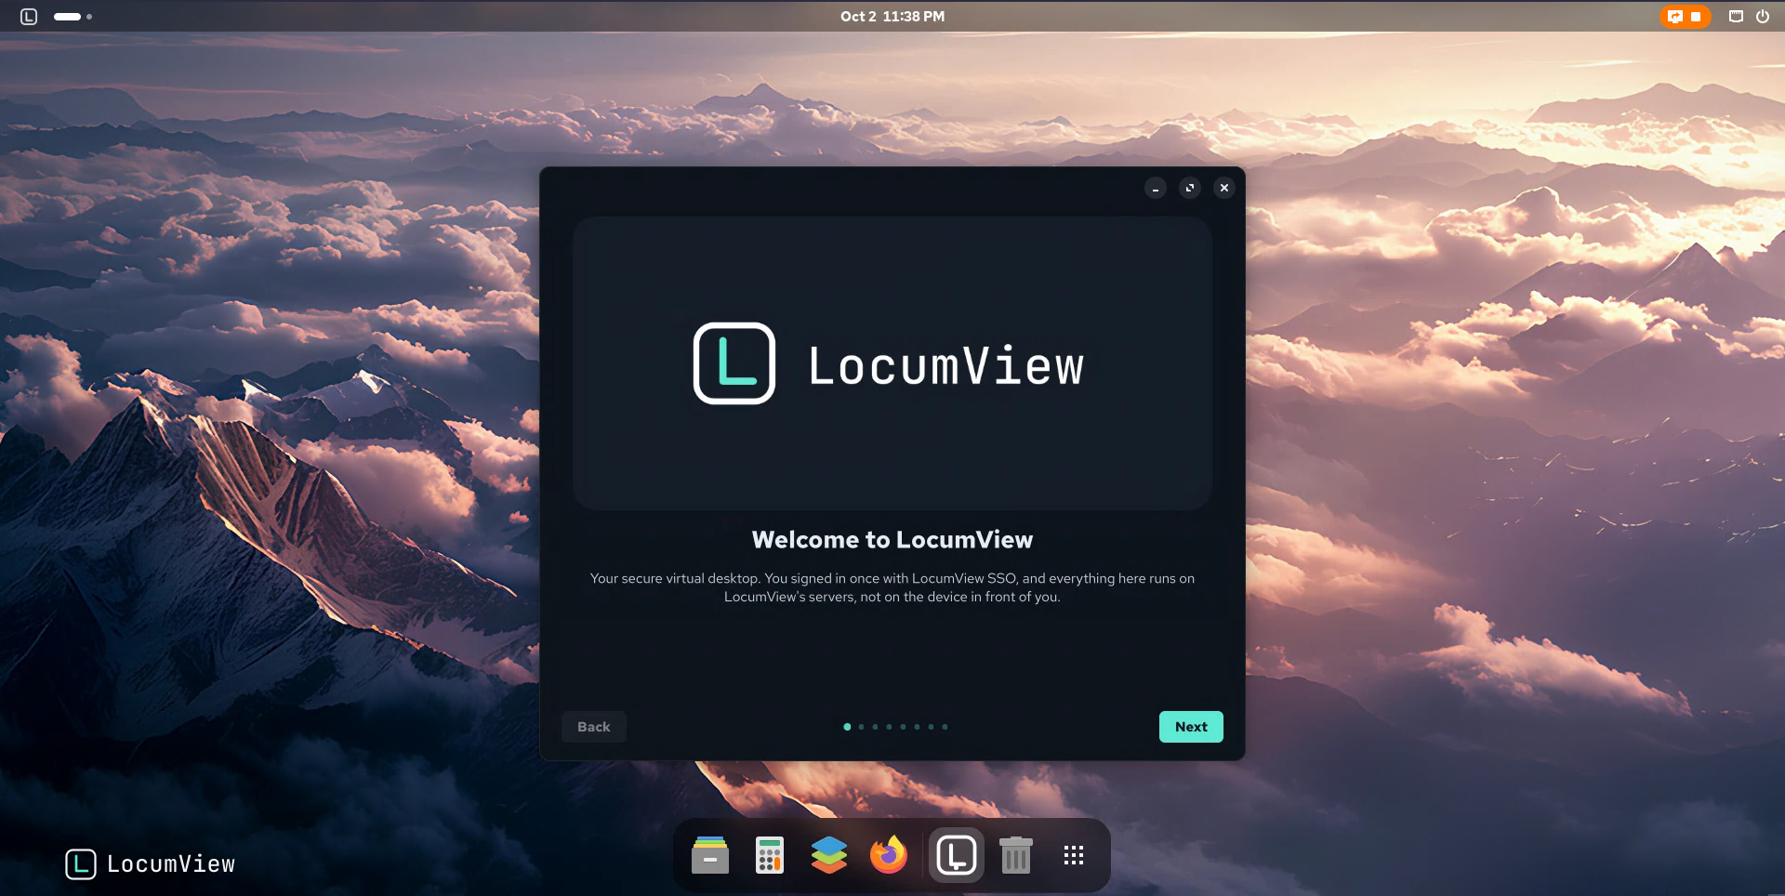The height and width of the screenshot is (896, 1785).
Task: Maximize the LocumView welcome window
Action: point(1190,188)
